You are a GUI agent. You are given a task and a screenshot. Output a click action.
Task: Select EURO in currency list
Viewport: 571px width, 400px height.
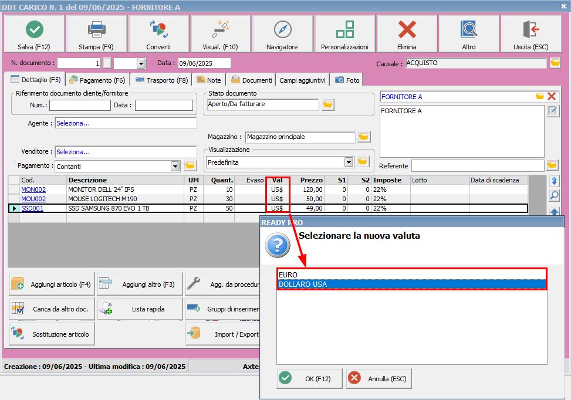click(x=411, y=275)
